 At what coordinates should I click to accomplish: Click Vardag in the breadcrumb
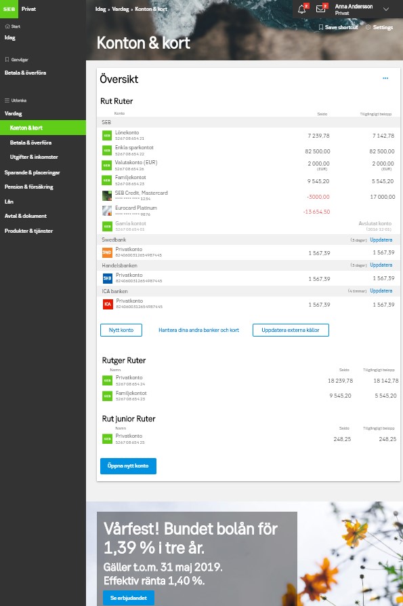pyautogui.click(x=121, y=9)
